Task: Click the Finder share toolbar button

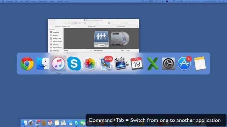Action: [x=91, y=23]
